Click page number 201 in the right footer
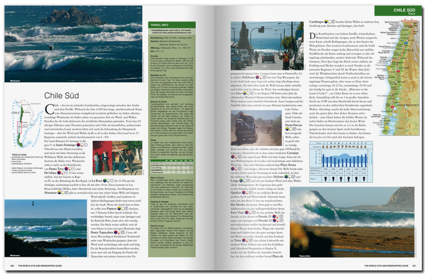Image resolution: width=429 pixels, height=277 pixels. pyautogui.click(x=414, y=265)
